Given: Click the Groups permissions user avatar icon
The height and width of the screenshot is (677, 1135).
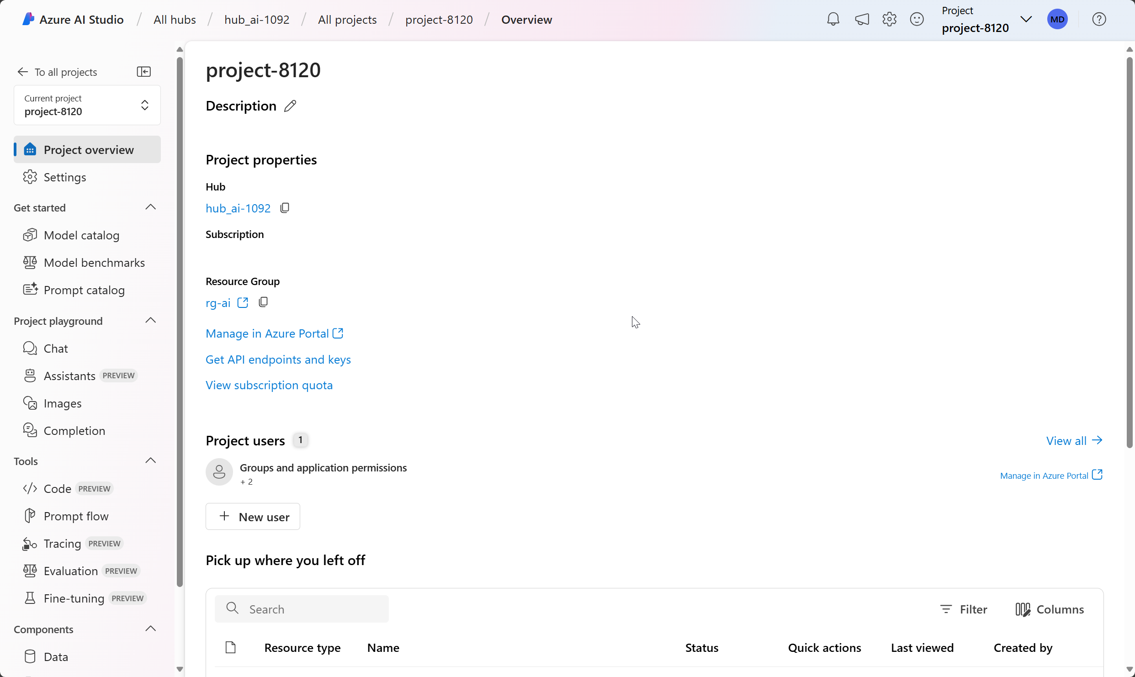Looking at the screenshot, I should [219, 472].
